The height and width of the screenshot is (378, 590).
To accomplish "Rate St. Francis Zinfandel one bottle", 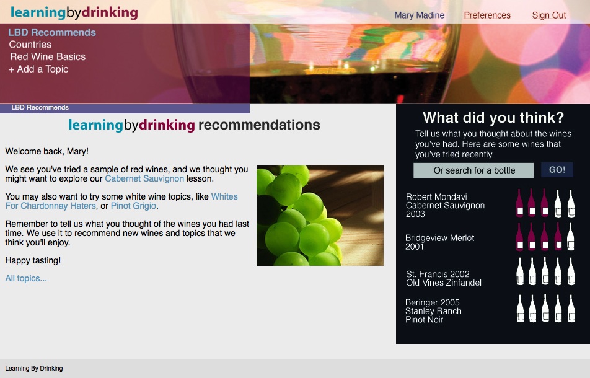I will coord(520,271).
